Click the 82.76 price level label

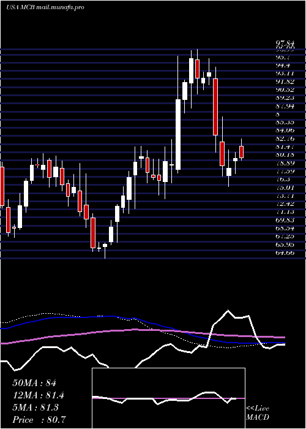coord(285,139)
